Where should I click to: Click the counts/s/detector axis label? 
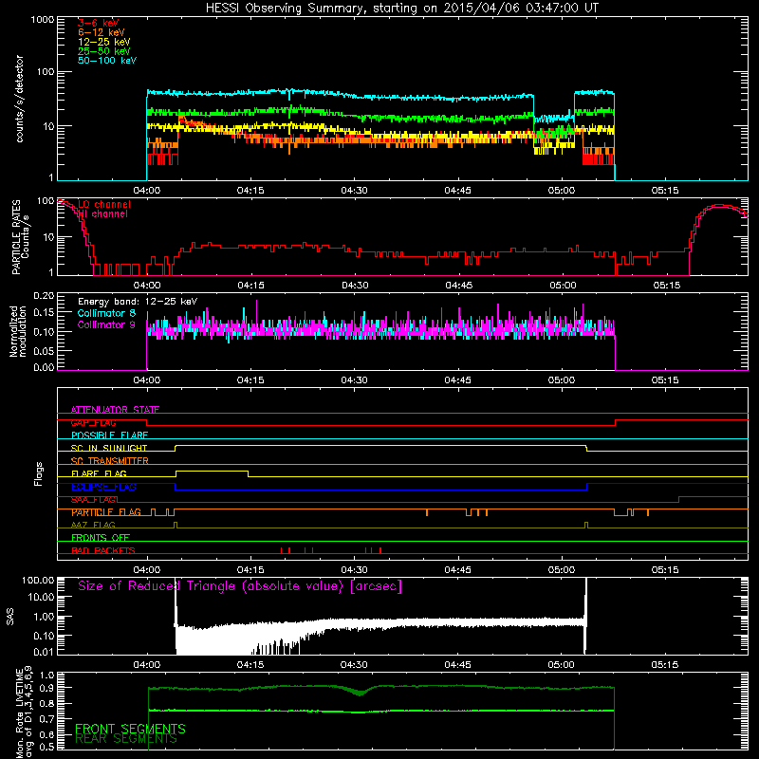coord(19,99)
